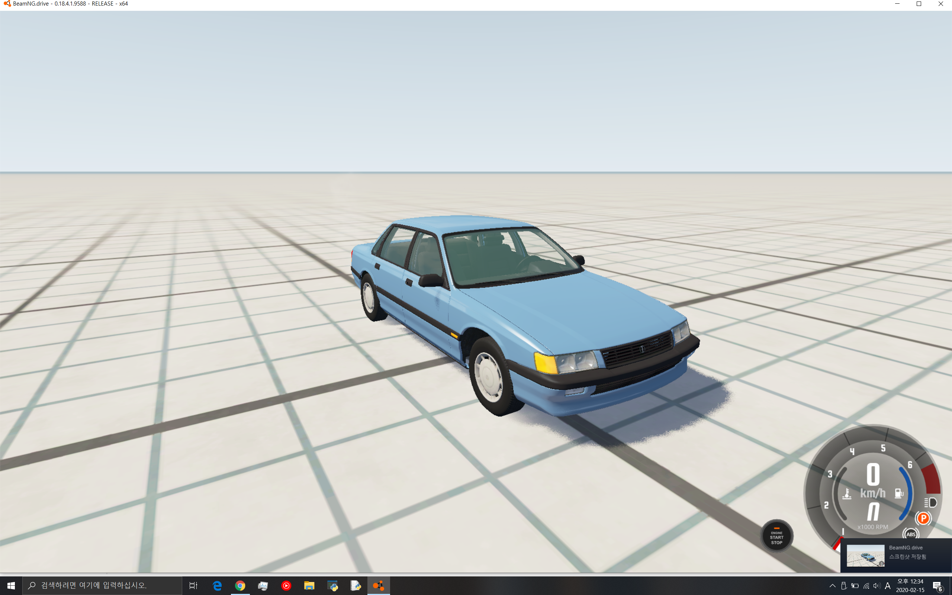
Task: Open the Windows Start menu
Action: [11, 586]
